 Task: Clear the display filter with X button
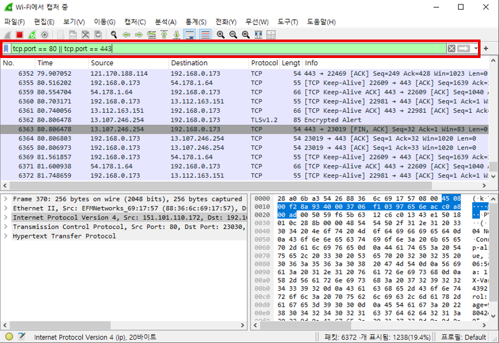tap(451, 48)
